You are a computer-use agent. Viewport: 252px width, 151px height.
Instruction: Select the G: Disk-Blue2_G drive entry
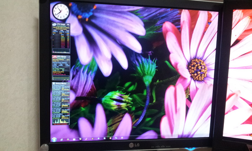point(58,108)
